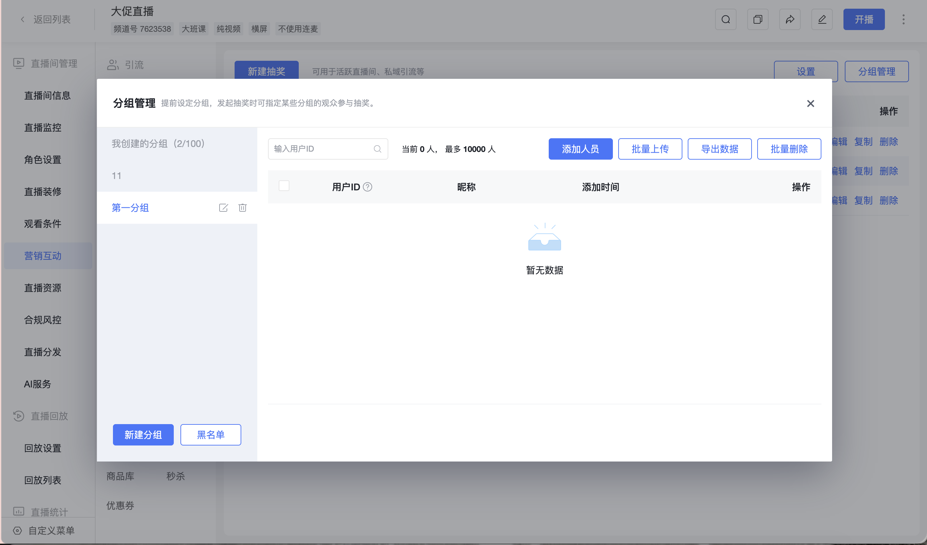Viewport: 927px width, 545px height.
Task: Click the 批量上传 button
Action: [x=650, y=149]
